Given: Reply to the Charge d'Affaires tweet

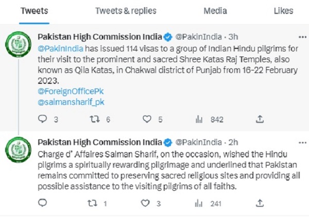Looking at the screenshot, I should [x=43, y=203].
